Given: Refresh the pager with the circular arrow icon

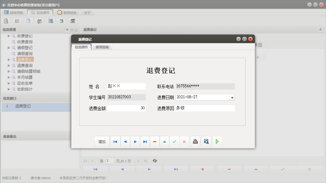Looking at the screenshot, I should [154, 161].
